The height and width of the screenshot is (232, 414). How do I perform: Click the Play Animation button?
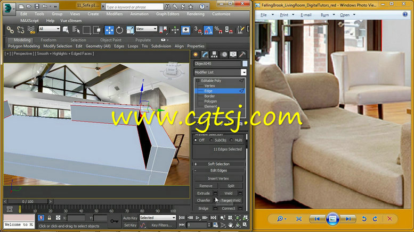197,218
